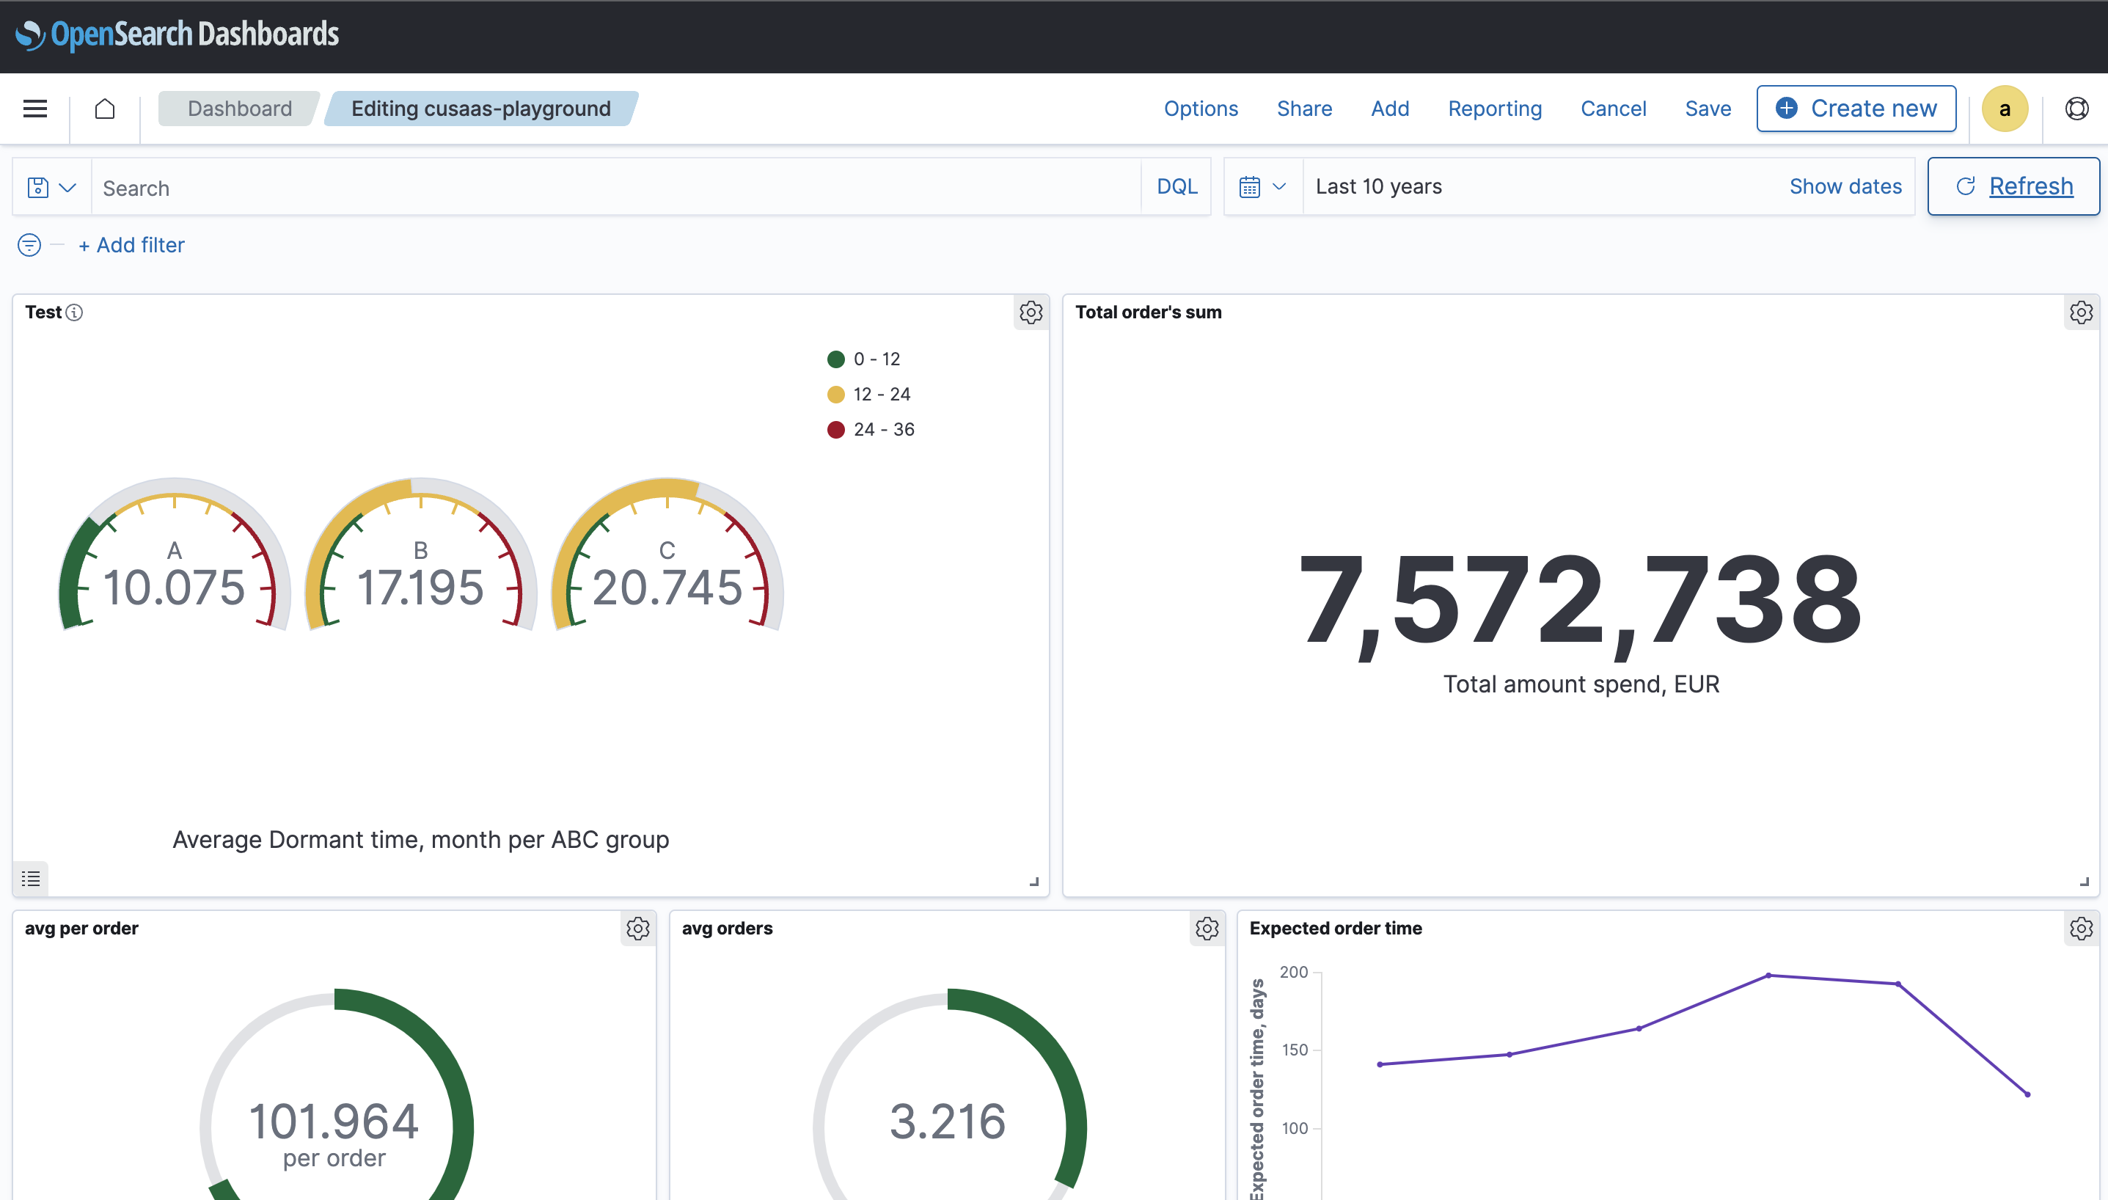The height and width of the screenshot is (1200, 2108).
Task: Select Add to insert a panel
Action: [1390, 109]
